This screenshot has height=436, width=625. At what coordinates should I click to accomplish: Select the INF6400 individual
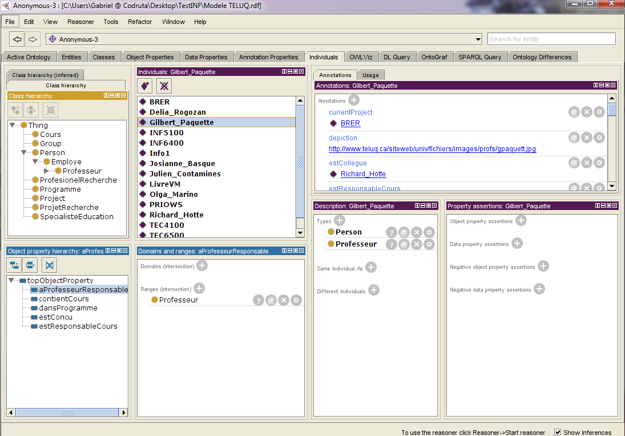(x=166, y=143)
